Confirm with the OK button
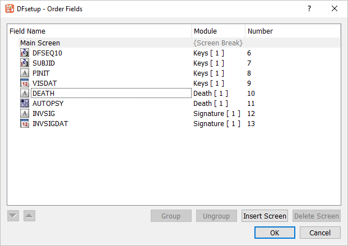Screen dimensions: 348x246 point(275,232)
